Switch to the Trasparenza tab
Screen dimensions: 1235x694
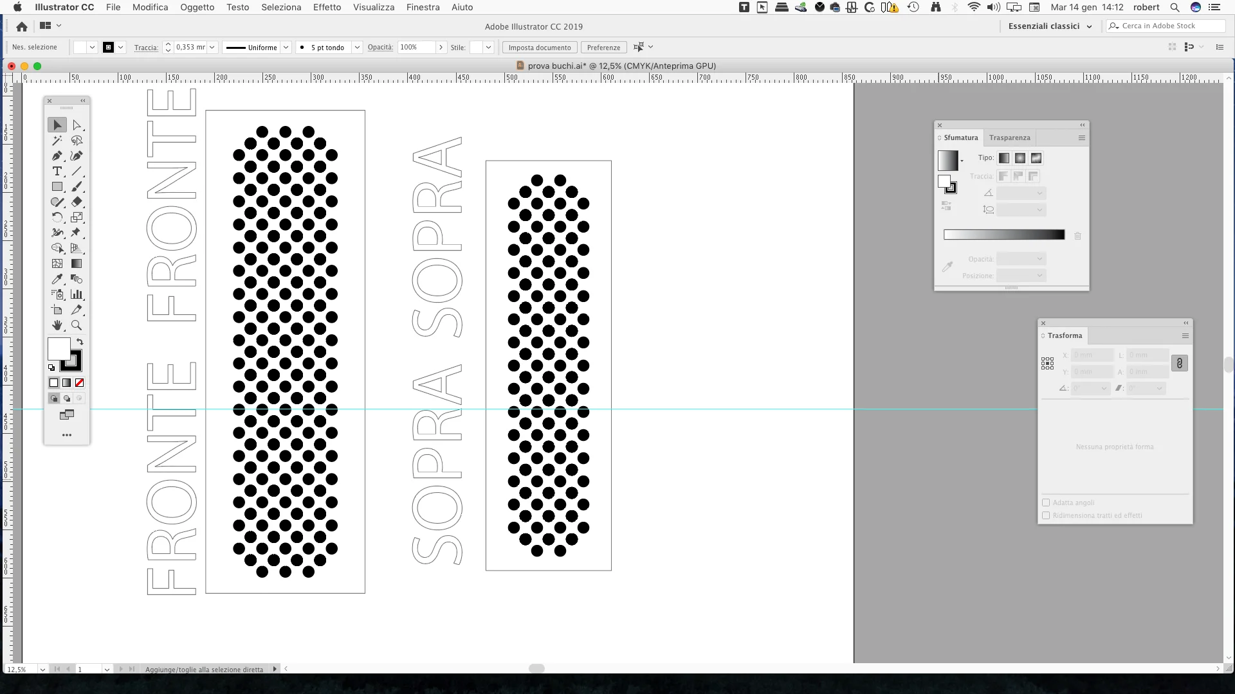pyautogui.click(x=1009, y=138)
